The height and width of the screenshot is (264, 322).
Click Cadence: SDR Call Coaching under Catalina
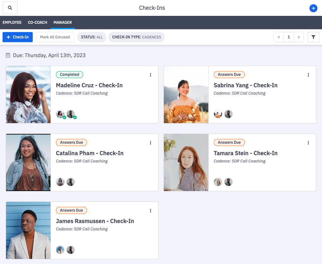pos(82,161)
